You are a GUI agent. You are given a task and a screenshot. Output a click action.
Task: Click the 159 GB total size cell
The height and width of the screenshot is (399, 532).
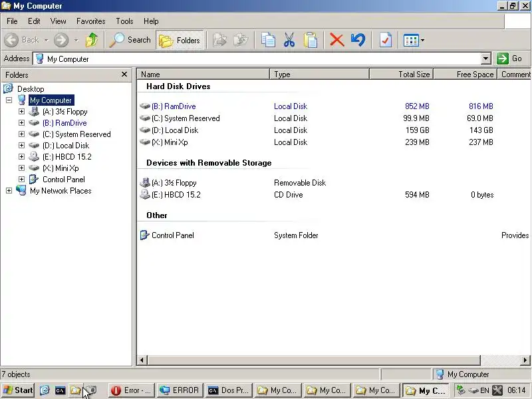pos(418,130)
